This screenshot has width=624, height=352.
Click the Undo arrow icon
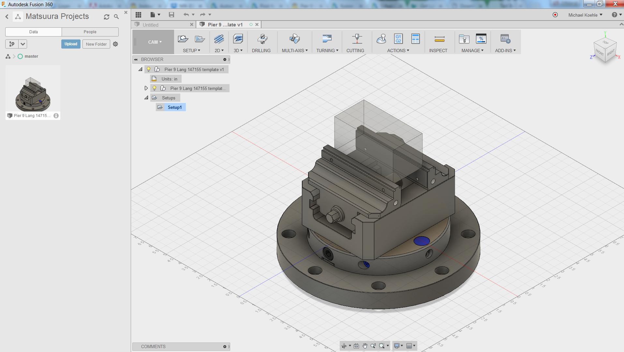[186, 15]
